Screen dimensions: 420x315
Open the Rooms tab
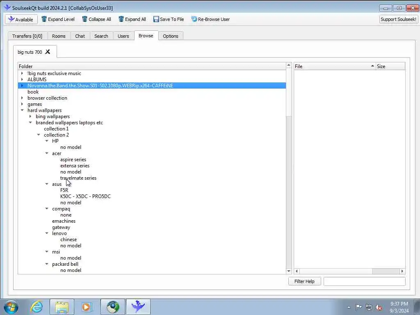pyautogui.click(x=59, y=36)
